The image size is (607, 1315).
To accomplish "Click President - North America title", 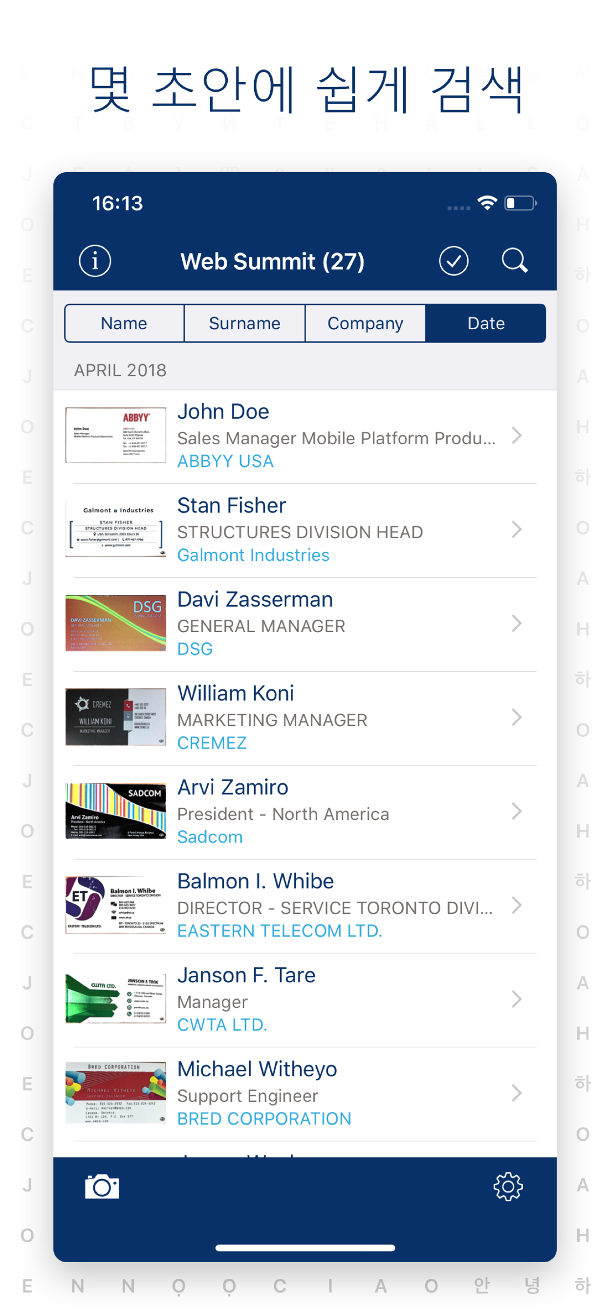I will click(x=283, y=814).
